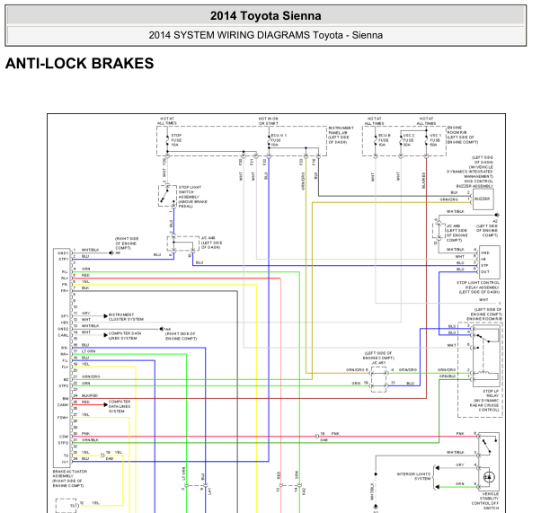This screenshot has height=513, width=541.
Task: Click 'COMPUTER DATA LINES SYSTEM' beside pin 25 RED
Action: coord(120,406)
